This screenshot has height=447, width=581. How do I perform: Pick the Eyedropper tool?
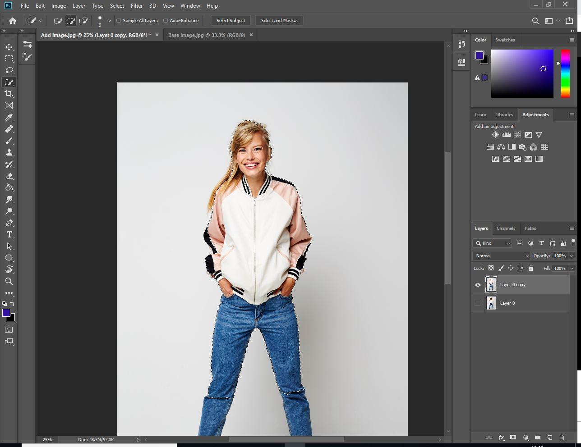point(9,117)
